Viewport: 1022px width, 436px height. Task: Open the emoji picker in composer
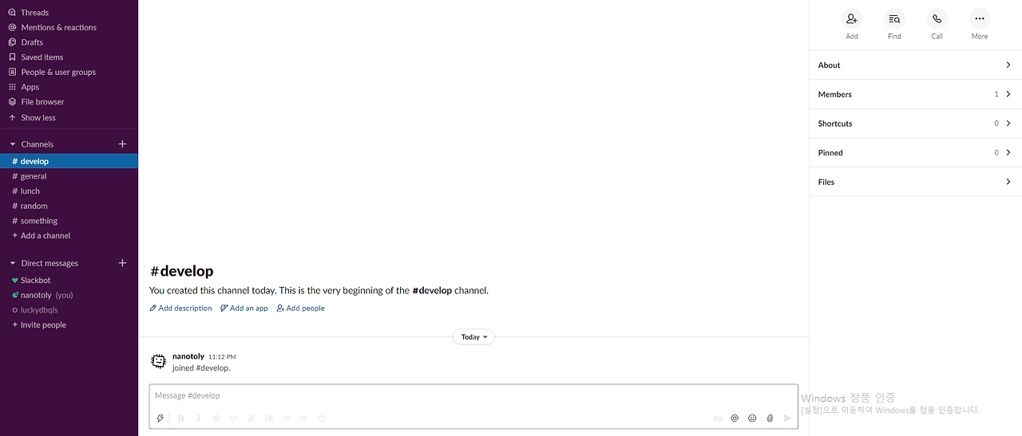[752, 418]
